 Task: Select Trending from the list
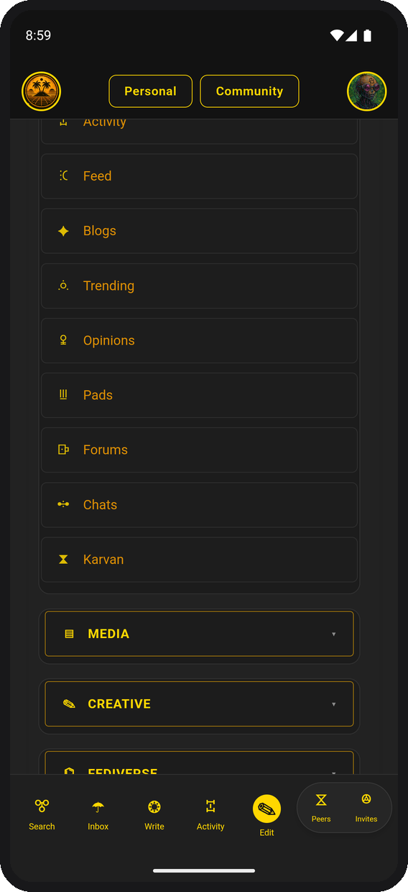[x=199, y=286]
